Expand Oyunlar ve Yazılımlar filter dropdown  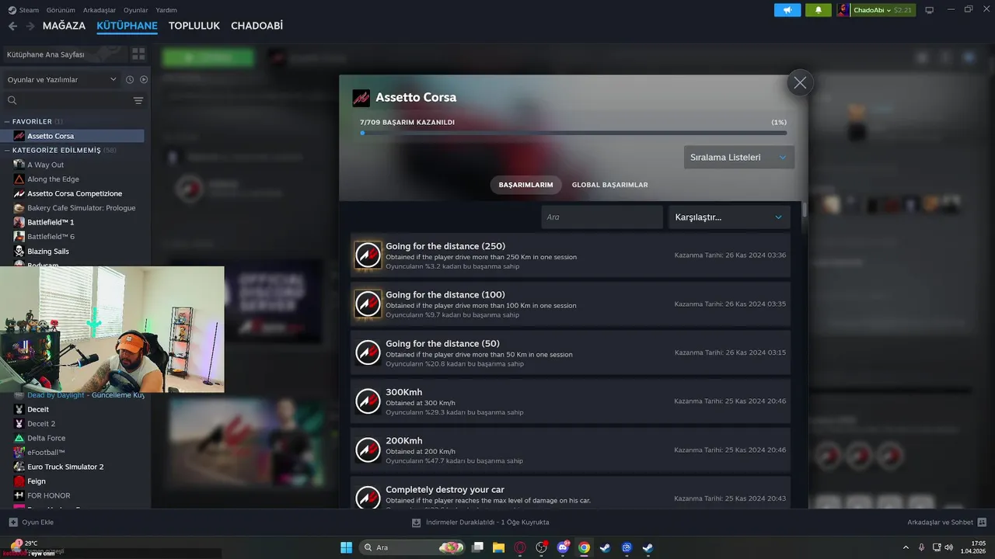point(62,79)
